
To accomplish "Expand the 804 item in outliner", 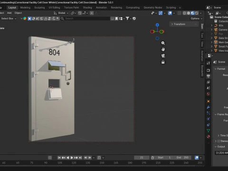I will [212, 25].
